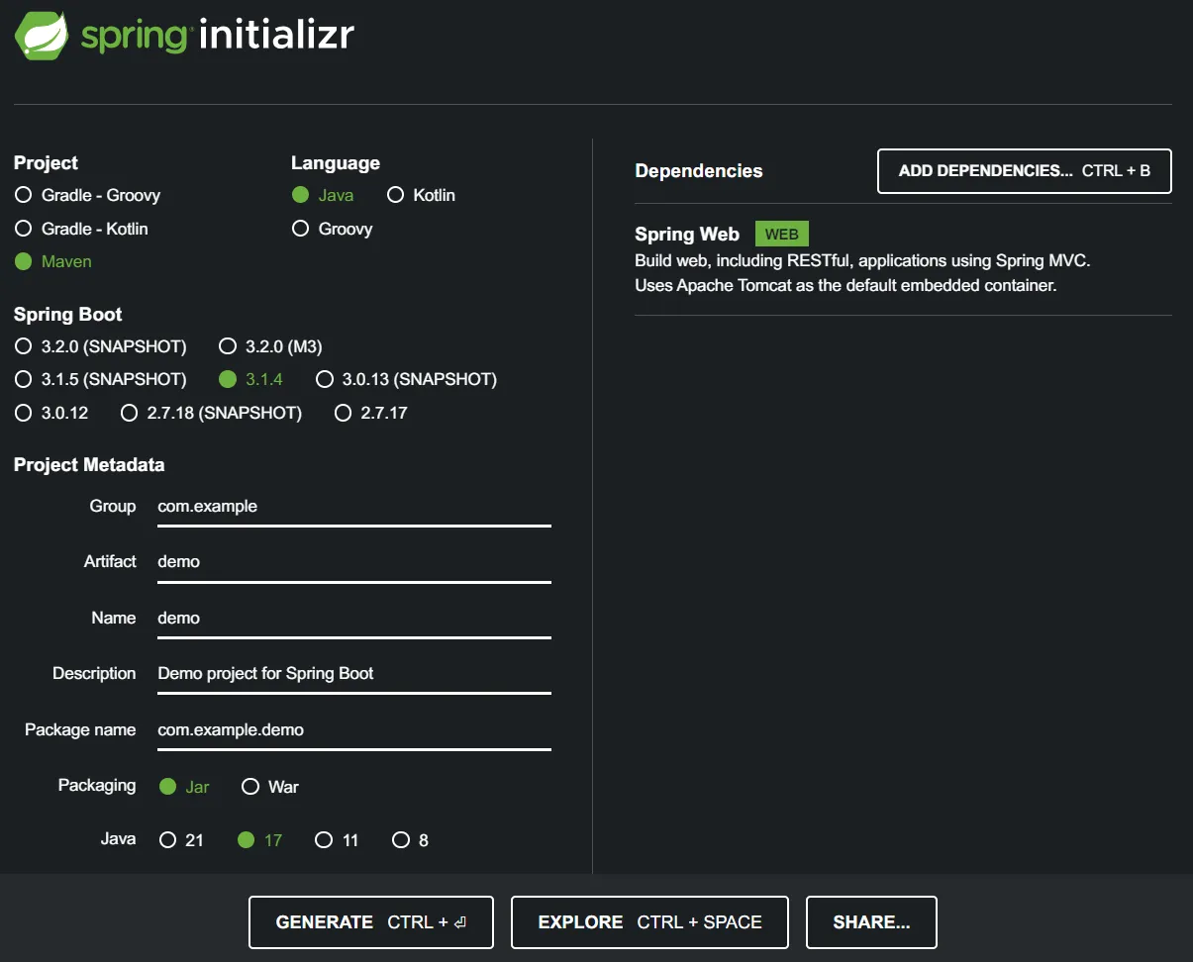Click the Share button
The image size is (1193, 962).
pyautogui.click(x=870, y=921)
